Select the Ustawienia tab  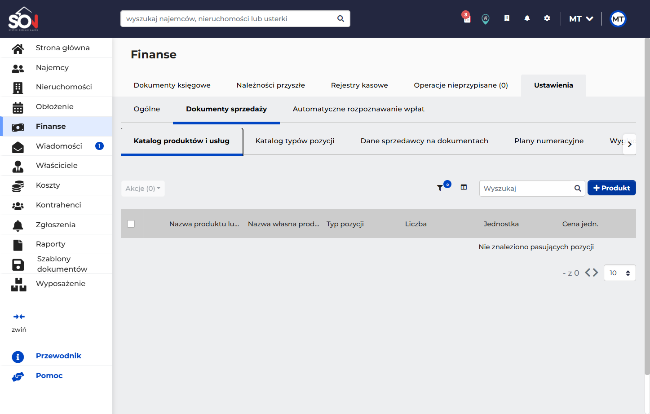(x=553, y=85)
